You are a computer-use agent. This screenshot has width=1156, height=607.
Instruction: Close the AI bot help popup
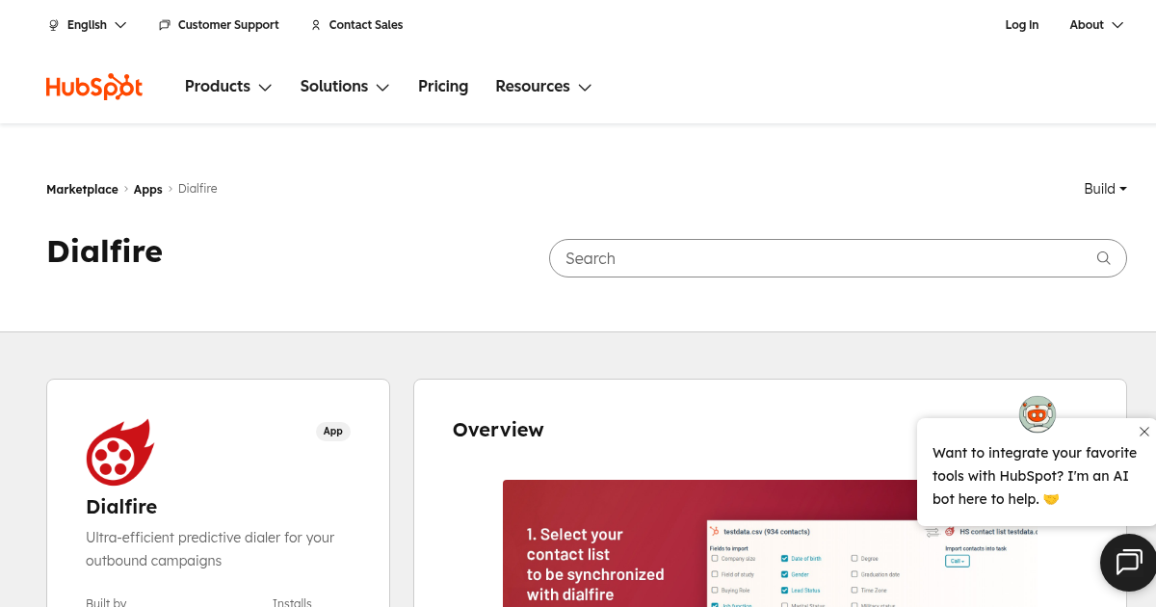pyautogui.click(x=1144, y=432)
